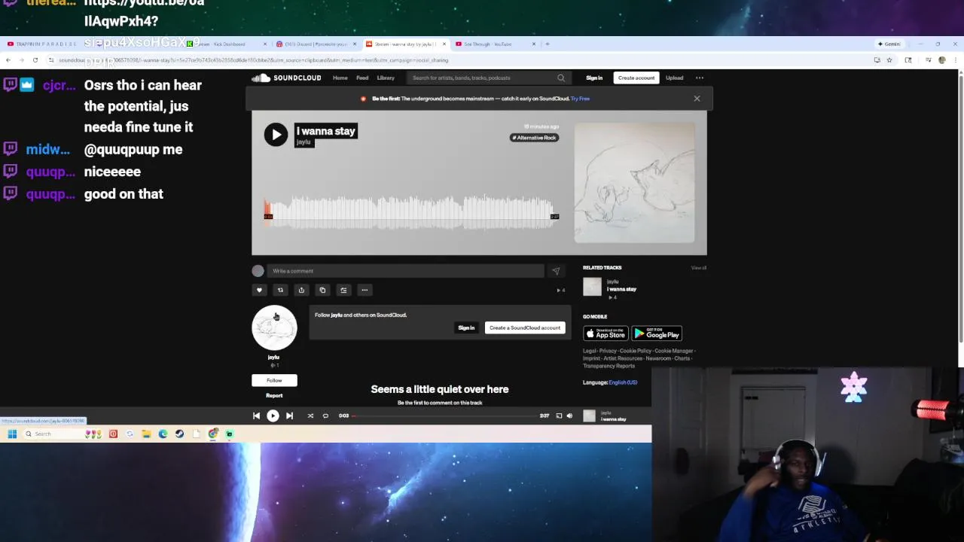This screenshot has width=964, height=542.
Task: Toggle mute with the volume icon
Action: pos(569,416)
